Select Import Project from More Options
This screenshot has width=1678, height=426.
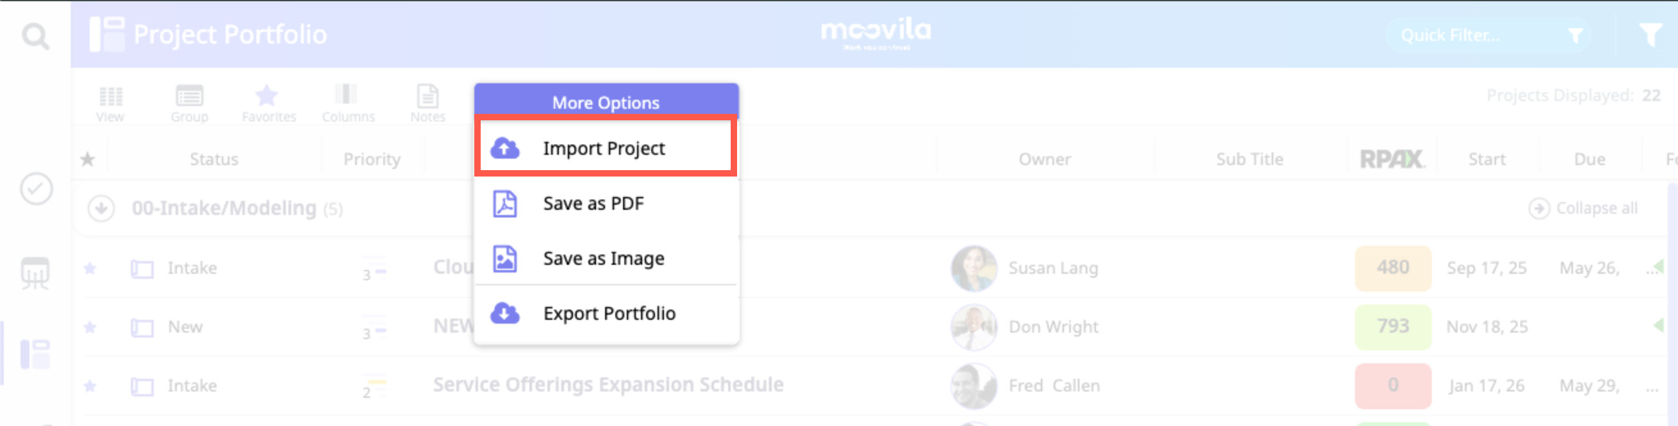[x=604, y=148]
